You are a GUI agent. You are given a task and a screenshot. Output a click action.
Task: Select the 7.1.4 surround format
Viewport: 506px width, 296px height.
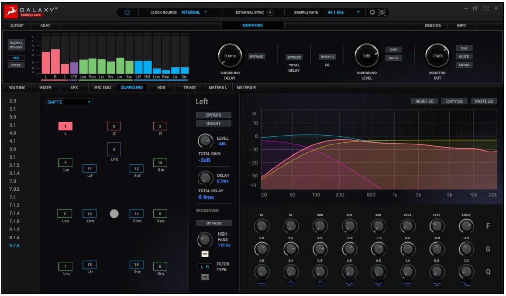click(x=14, y=213)
